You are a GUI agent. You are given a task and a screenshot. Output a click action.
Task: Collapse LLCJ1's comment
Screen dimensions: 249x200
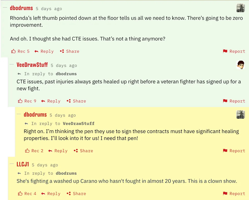click(12, 164)
